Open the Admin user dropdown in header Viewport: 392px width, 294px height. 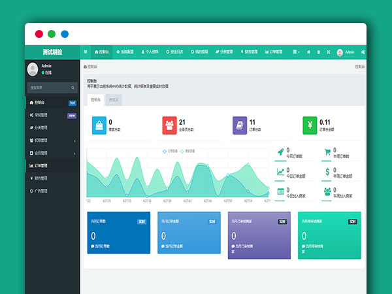coord(345,52)
